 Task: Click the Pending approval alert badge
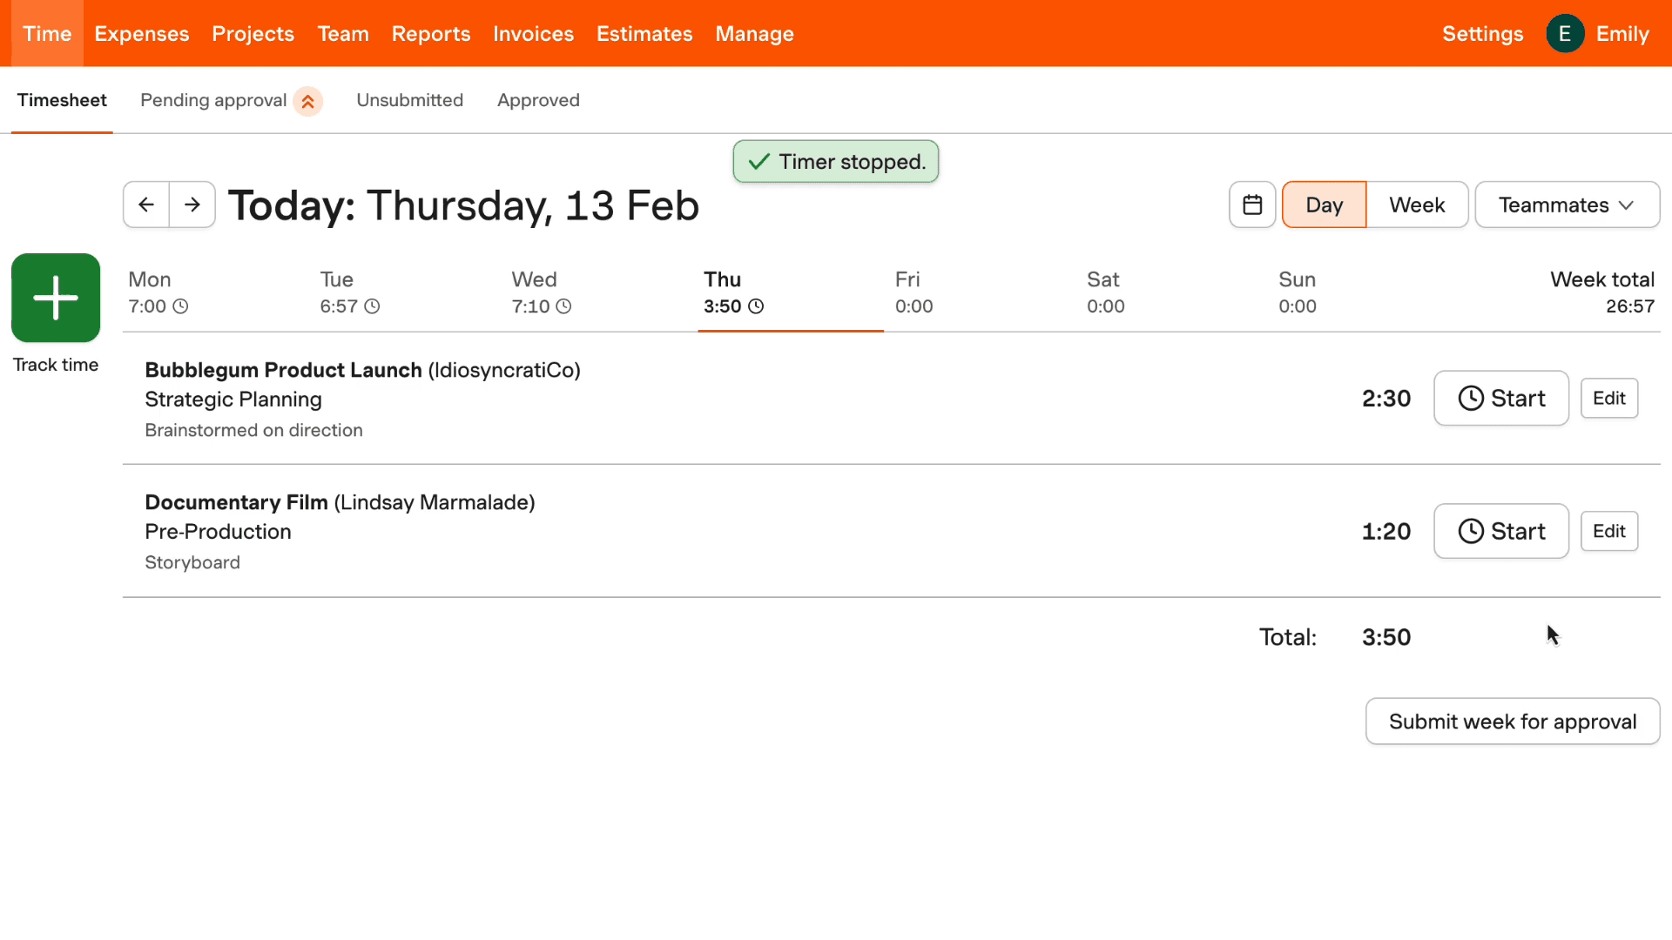(x=308, y=101)
